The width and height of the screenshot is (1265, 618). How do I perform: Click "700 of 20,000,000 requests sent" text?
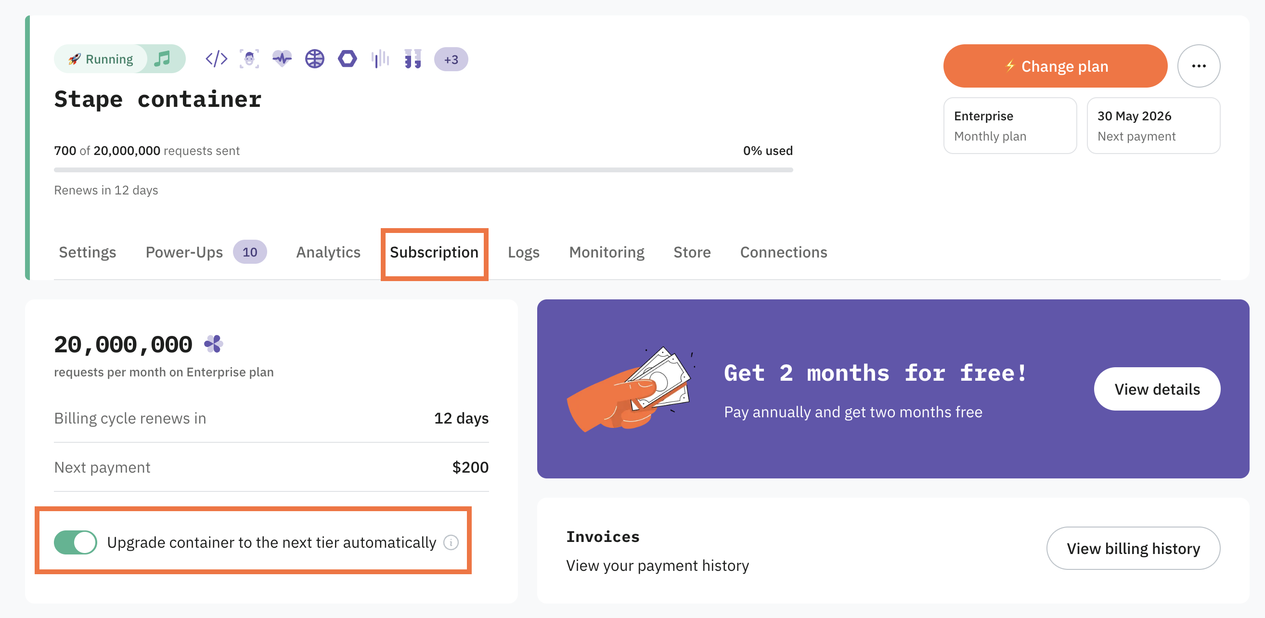tap(147, 151)
